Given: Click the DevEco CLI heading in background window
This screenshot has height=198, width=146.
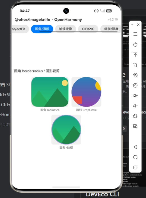Looking at the screenshot, I should (x=103, y=194).
